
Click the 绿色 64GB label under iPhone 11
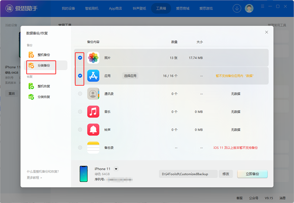102,174
